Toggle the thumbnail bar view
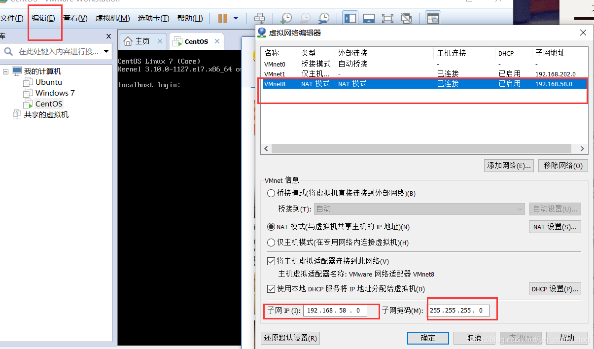The image size is (594, 349). 369,18
